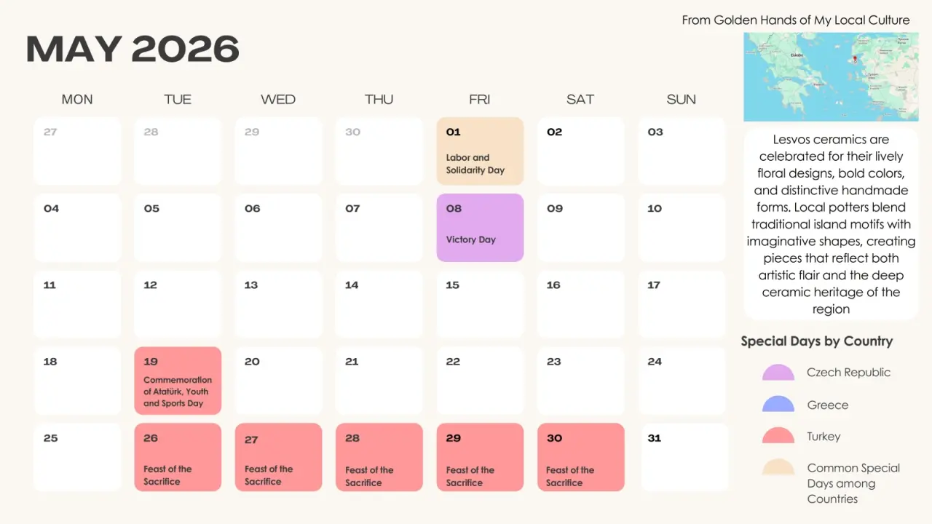Click the Special Days by Country heading

click(x=816, y=341)
